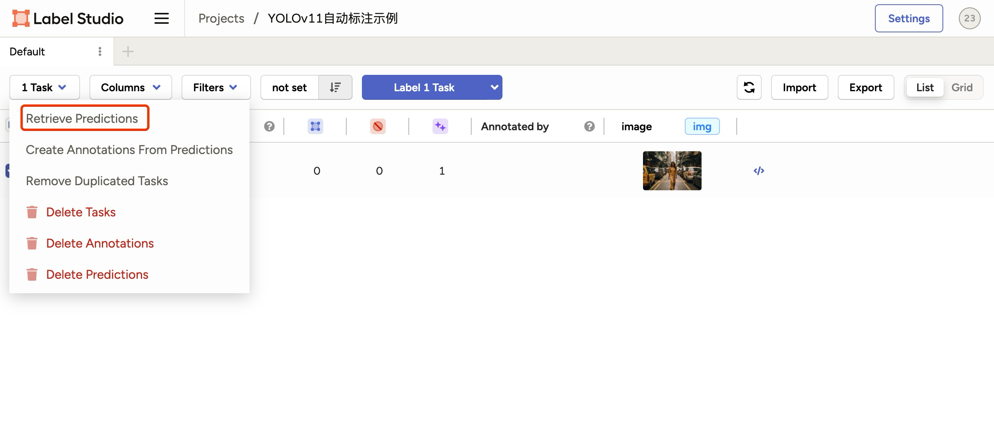Open the street scene image thumbnail
994x439 pixels.
pyautogui.click(x=672, y=171)
